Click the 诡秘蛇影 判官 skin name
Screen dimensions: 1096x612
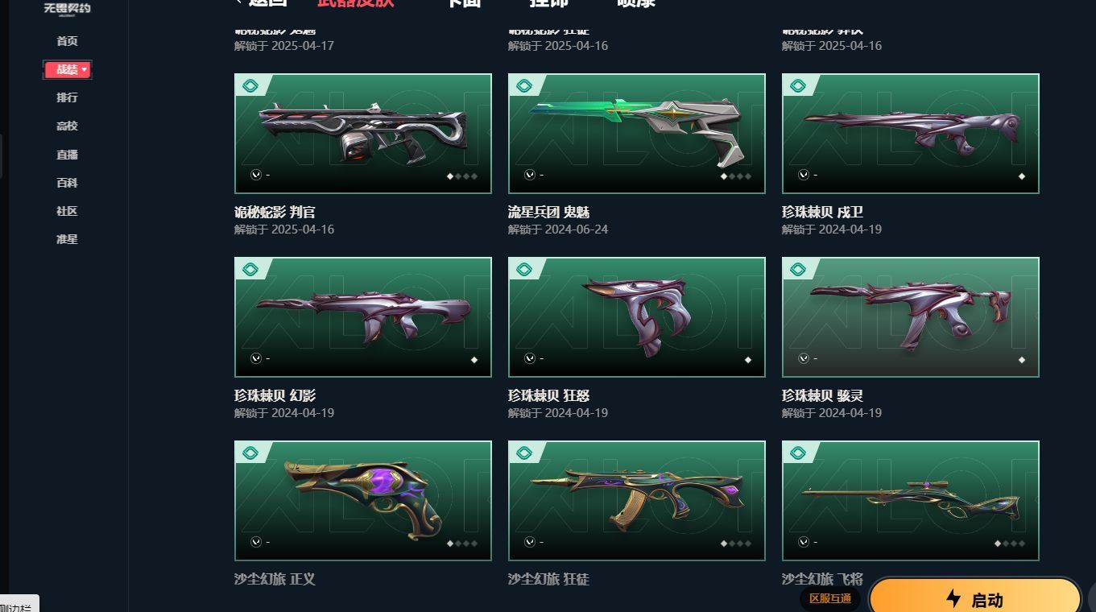275,213
